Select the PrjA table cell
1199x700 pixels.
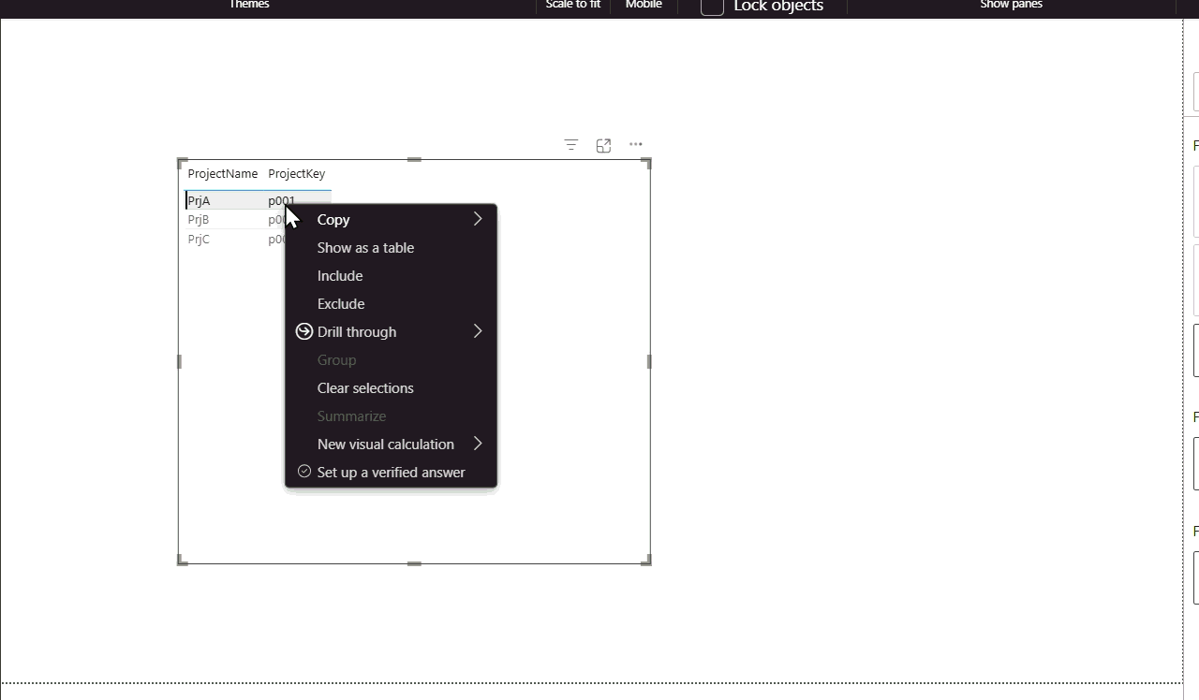[199, 200]
